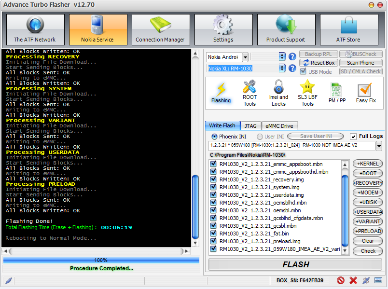Expand the firmware variant dropdown 1.2.3.21
Viewport: 388px width, 289px height.
[379, 146]
